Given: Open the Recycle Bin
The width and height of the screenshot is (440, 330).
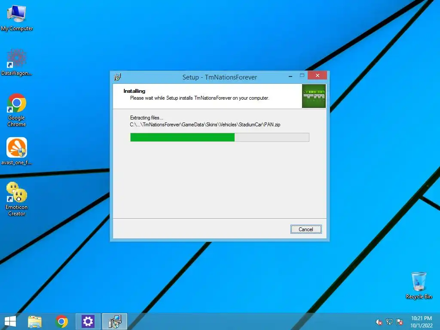Looking at the screenshot, I should (x=419, y=285).
